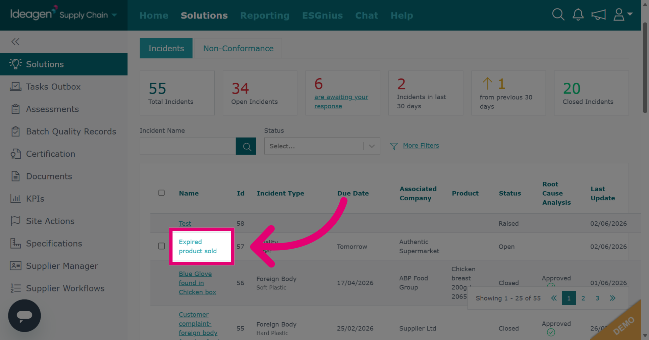
Task: Search incidents using the magnifier button
Action: coord(246,146)
